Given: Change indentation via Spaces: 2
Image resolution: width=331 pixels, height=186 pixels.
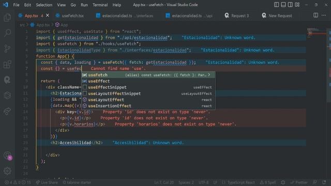Looking at the screenshot, I should [186, 182].
